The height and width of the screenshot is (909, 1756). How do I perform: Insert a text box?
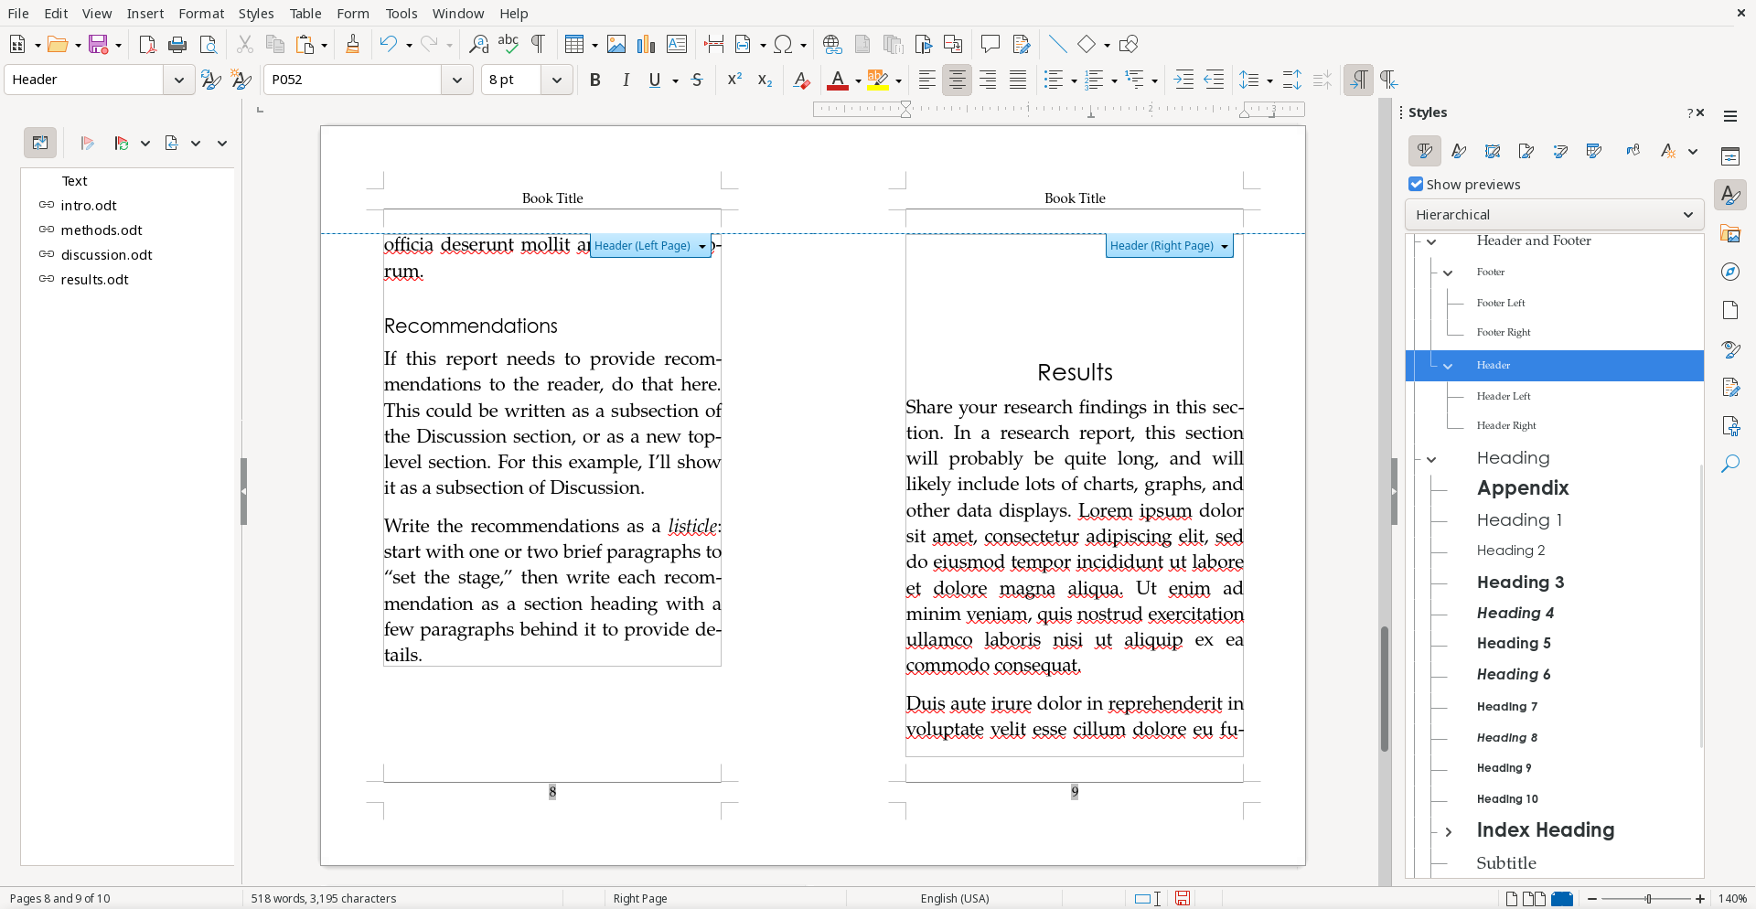[x=677, y=44]
